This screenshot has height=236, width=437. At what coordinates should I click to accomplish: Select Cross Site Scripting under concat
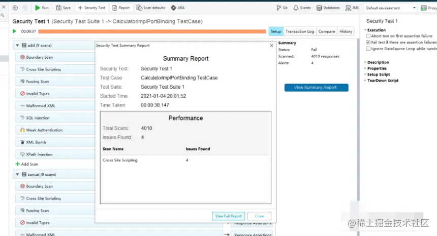pos(55,198)
